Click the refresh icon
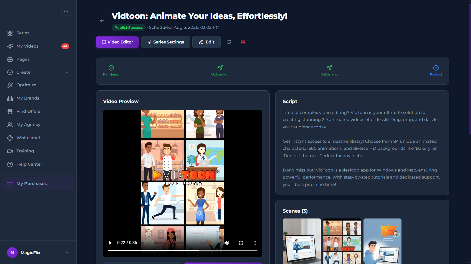 point(229,42)
